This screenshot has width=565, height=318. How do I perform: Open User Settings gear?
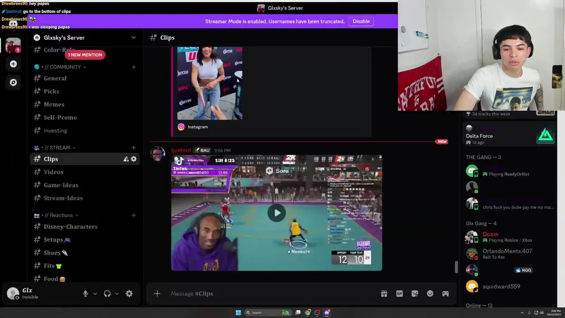[129, 294]
